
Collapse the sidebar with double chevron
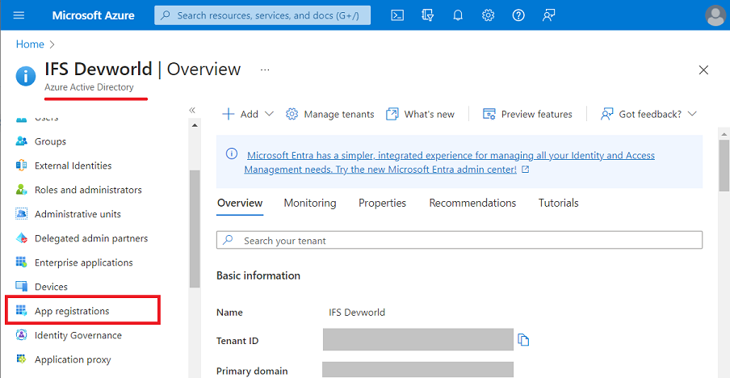(192, 110)
